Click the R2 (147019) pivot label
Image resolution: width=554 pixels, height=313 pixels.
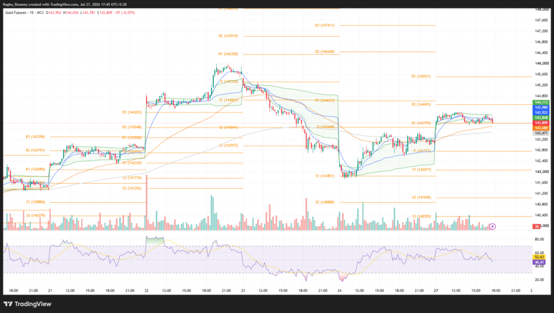coord(228,36)
